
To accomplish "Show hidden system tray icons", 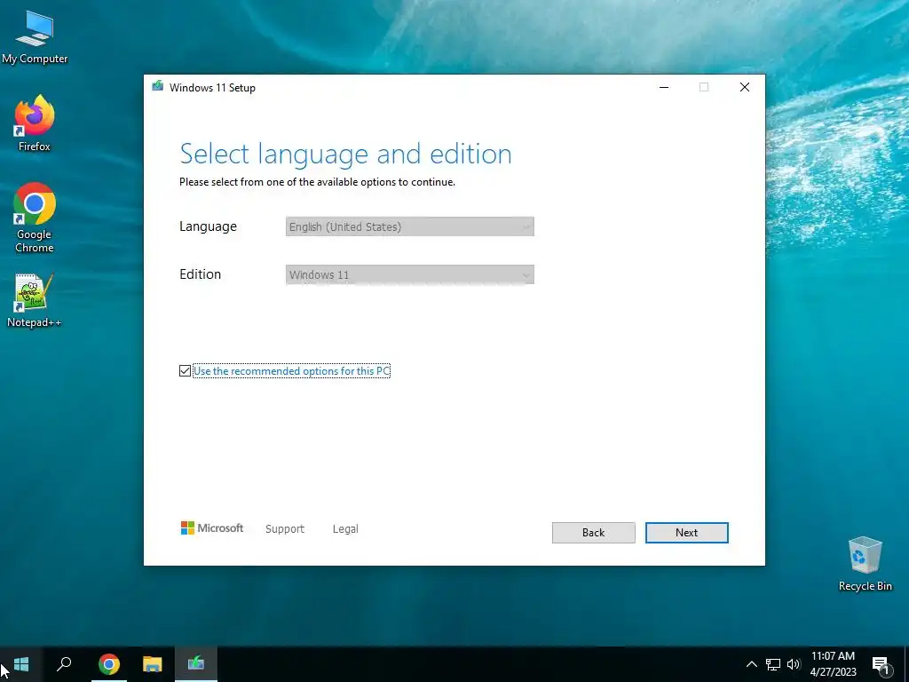I will [x=751, y=664].
